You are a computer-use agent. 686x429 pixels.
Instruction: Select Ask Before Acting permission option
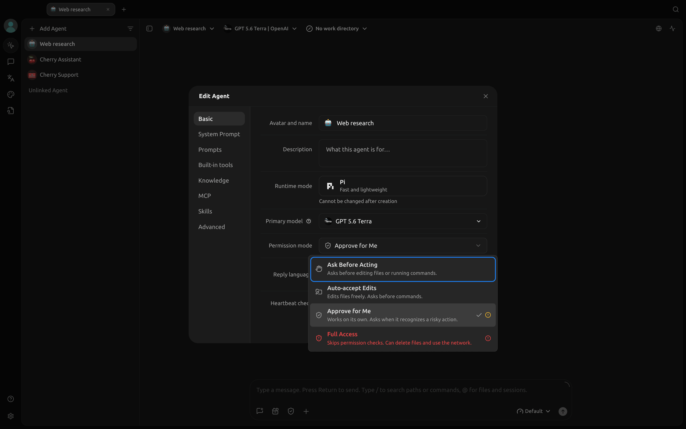tap(403, 269)
